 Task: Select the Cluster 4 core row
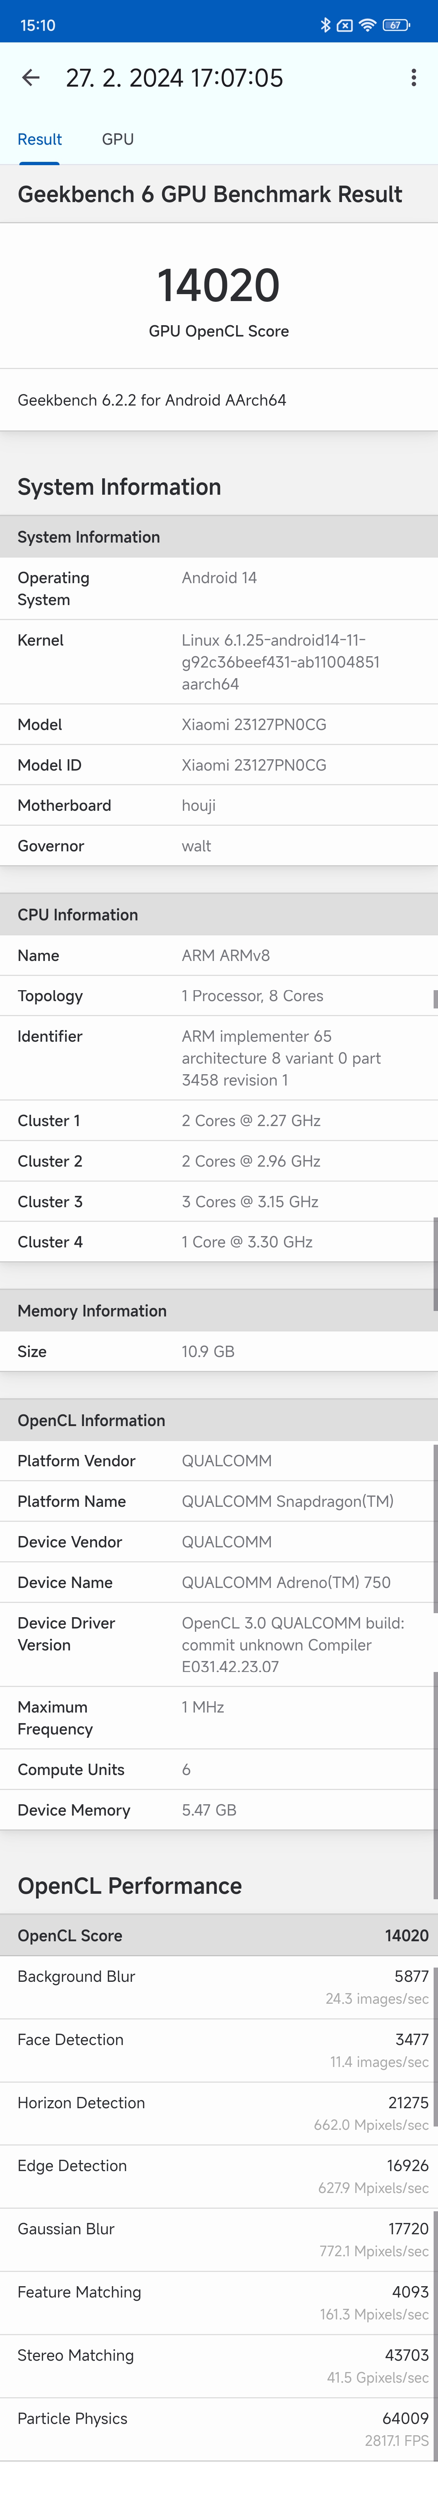click(219, 1242)
